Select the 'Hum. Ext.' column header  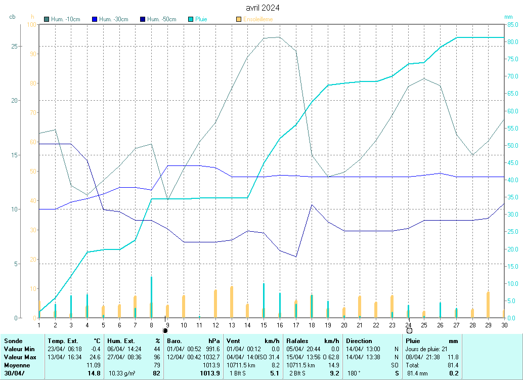click(121, 341)
